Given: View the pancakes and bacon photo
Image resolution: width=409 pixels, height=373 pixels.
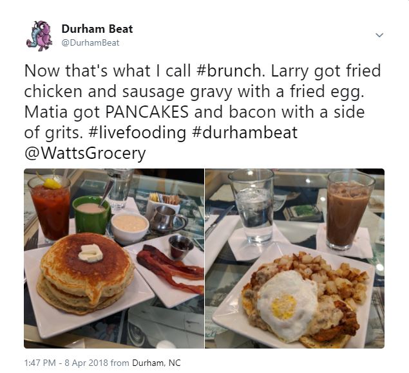Looking at the screenshot, I should tap(114, 259).
